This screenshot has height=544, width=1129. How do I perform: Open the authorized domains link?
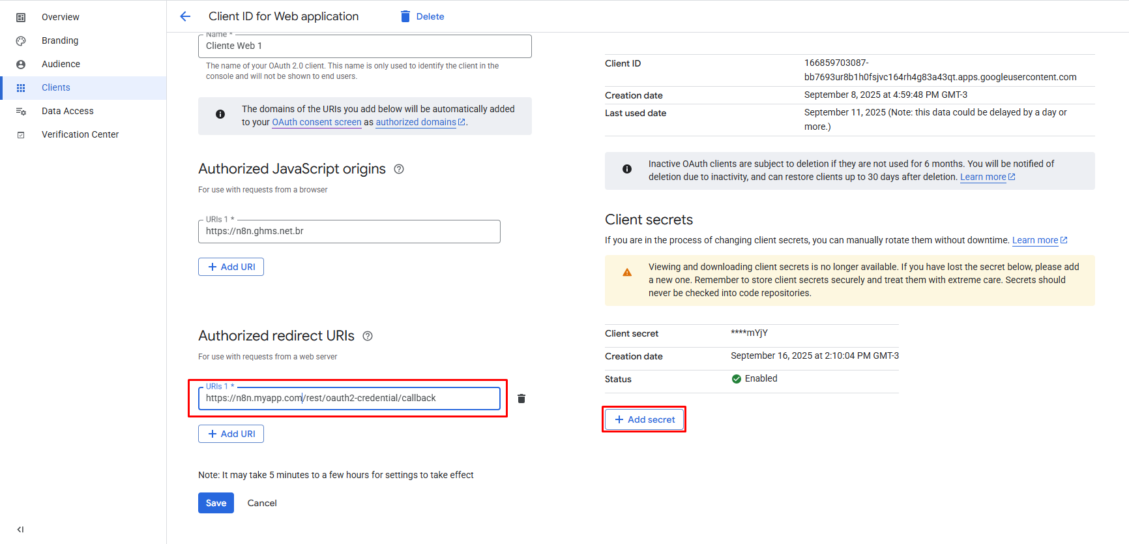click(416, 122)
